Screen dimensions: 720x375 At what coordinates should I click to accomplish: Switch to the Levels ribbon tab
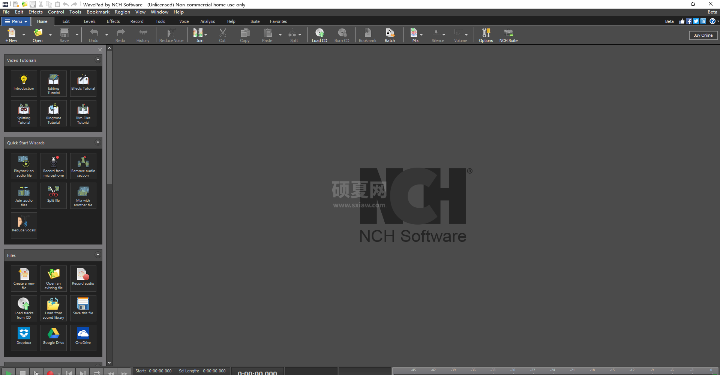90,21
